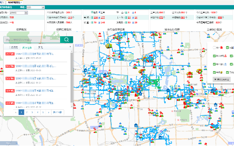Select the large yellow truck icon at the network's northwest
Viewport: 234px width, 146px height.
(109, 46)
